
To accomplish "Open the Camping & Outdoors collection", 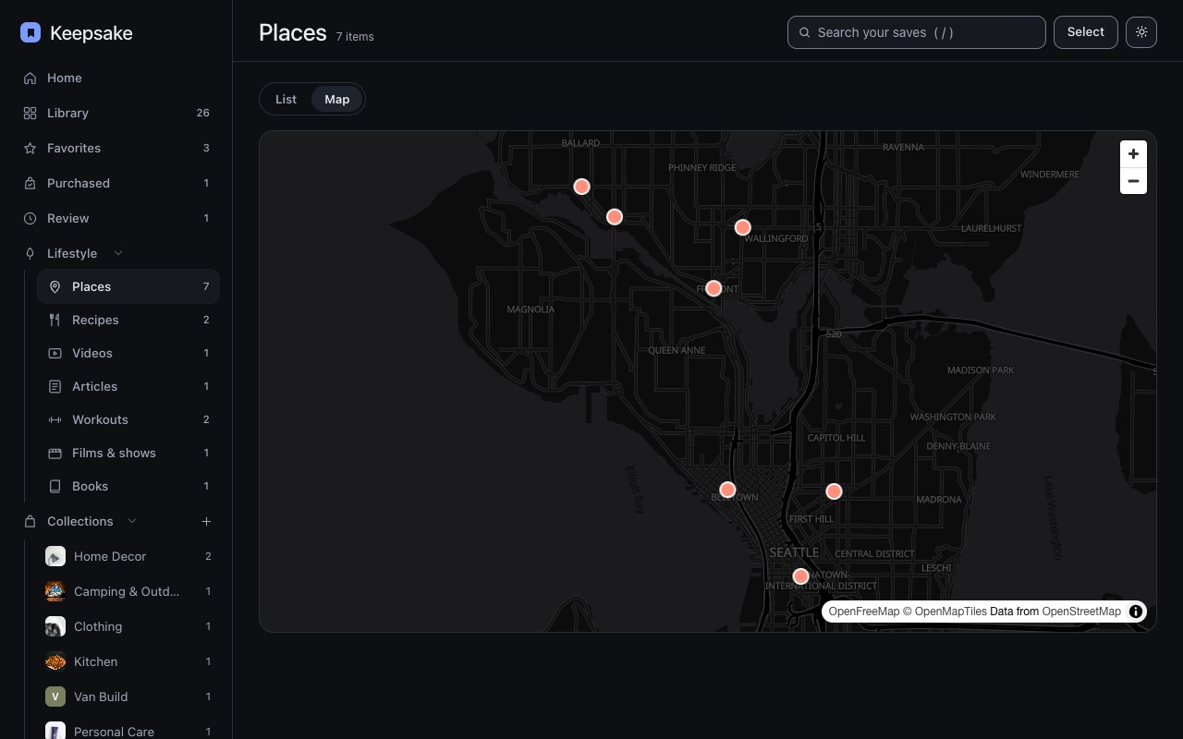I will point(128,592).
